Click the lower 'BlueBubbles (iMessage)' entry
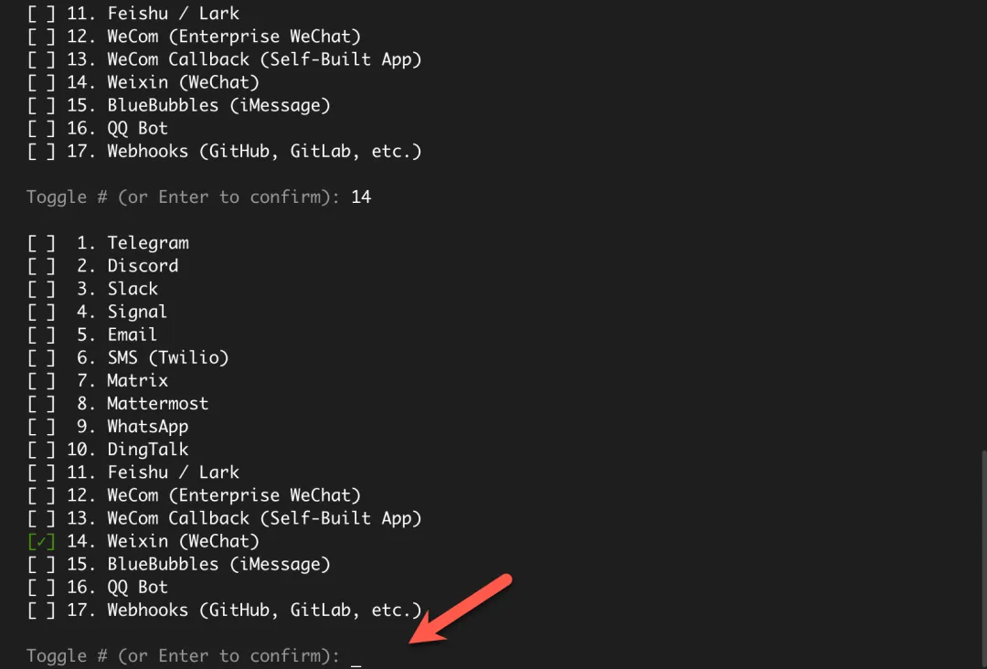 pos(218,564)
